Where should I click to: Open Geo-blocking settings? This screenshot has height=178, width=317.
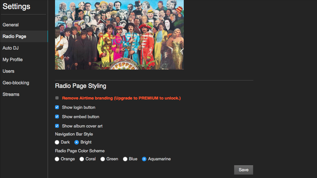coord(16,83)
